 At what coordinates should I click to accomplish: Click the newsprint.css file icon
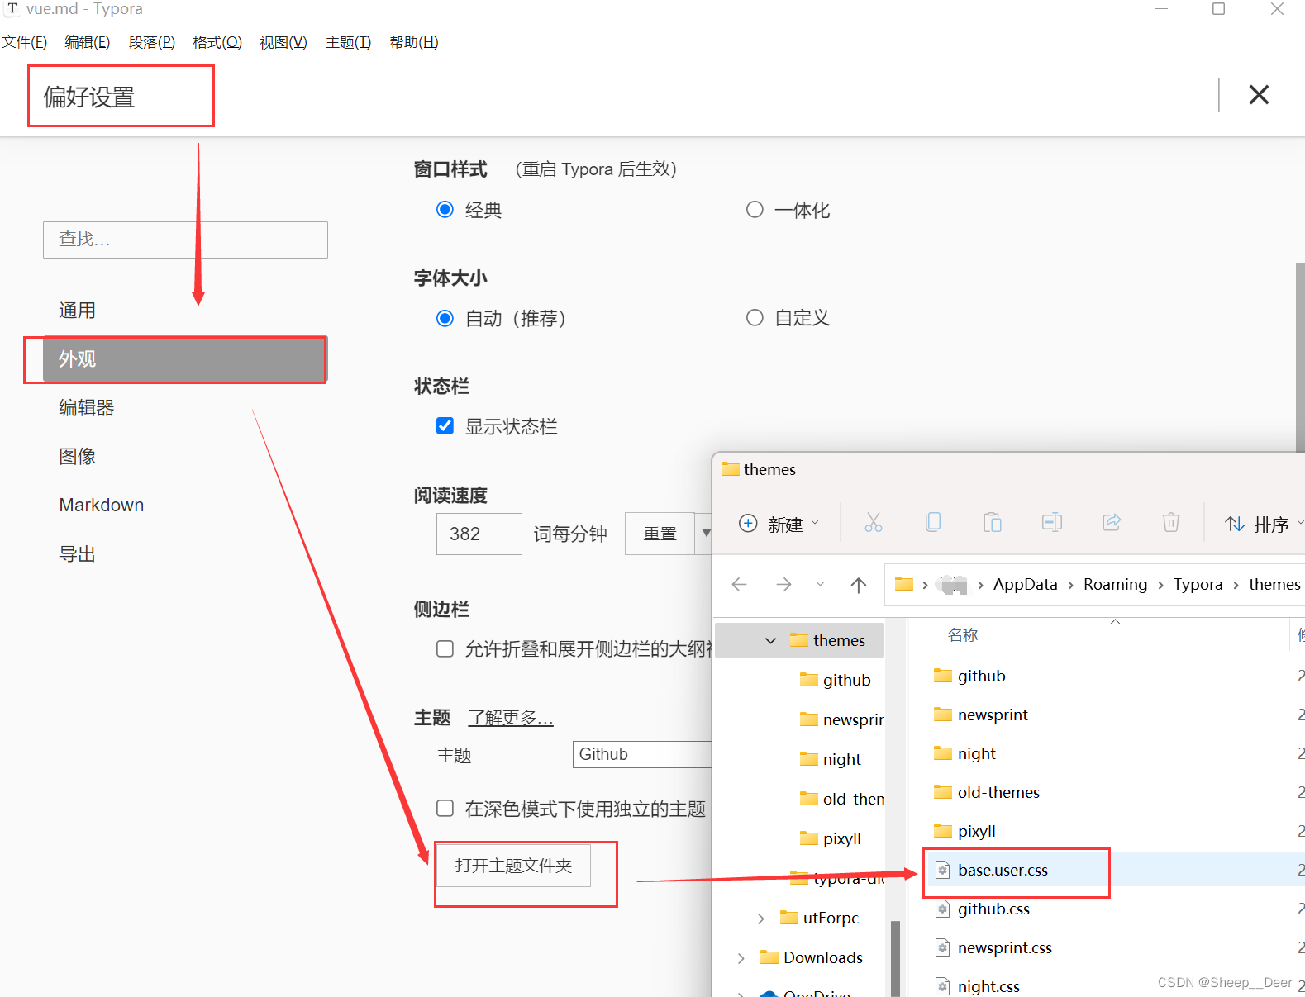point(942,947)
